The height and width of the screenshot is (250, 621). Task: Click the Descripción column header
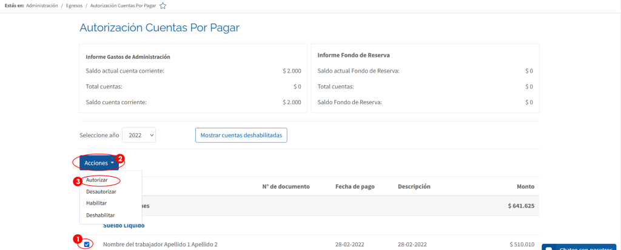click(x=414, y=186)
